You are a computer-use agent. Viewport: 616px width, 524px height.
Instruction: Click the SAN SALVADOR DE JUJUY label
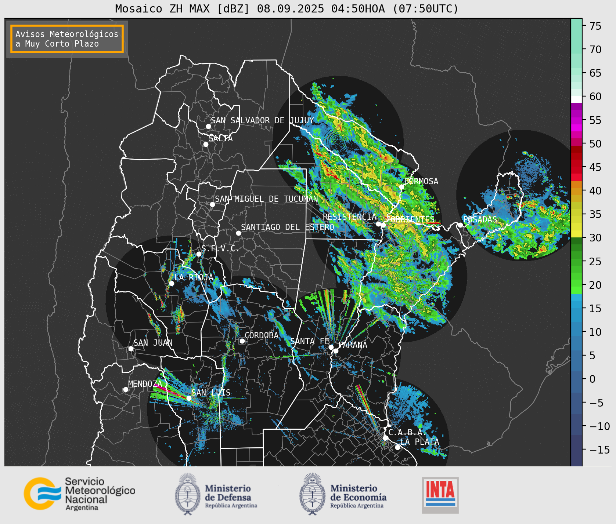click(262, 120)
